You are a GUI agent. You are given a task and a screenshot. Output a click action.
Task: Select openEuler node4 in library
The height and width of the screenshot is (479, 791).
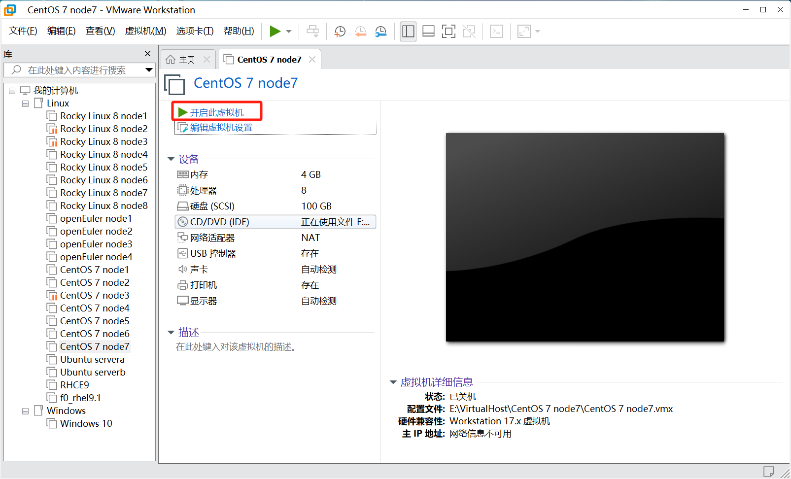(x=96, y=257)
